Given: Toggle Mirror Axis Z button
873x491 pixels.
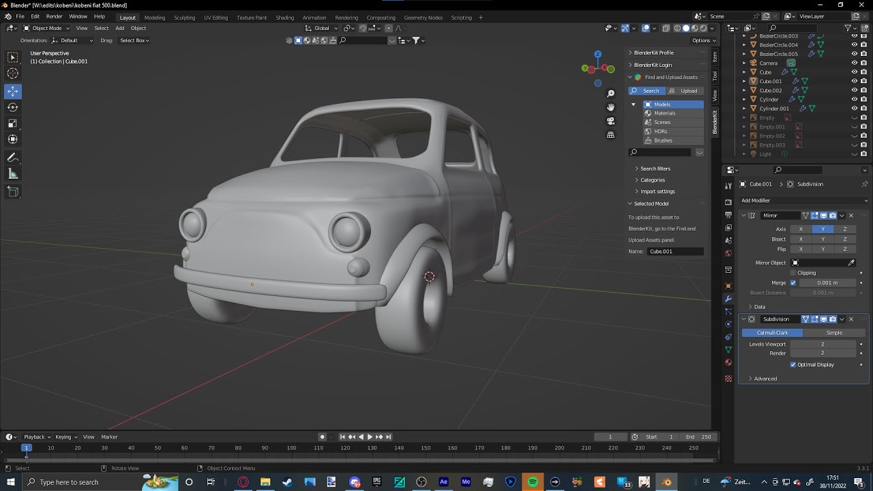Looking at the screenshot, I should [845, 229].
